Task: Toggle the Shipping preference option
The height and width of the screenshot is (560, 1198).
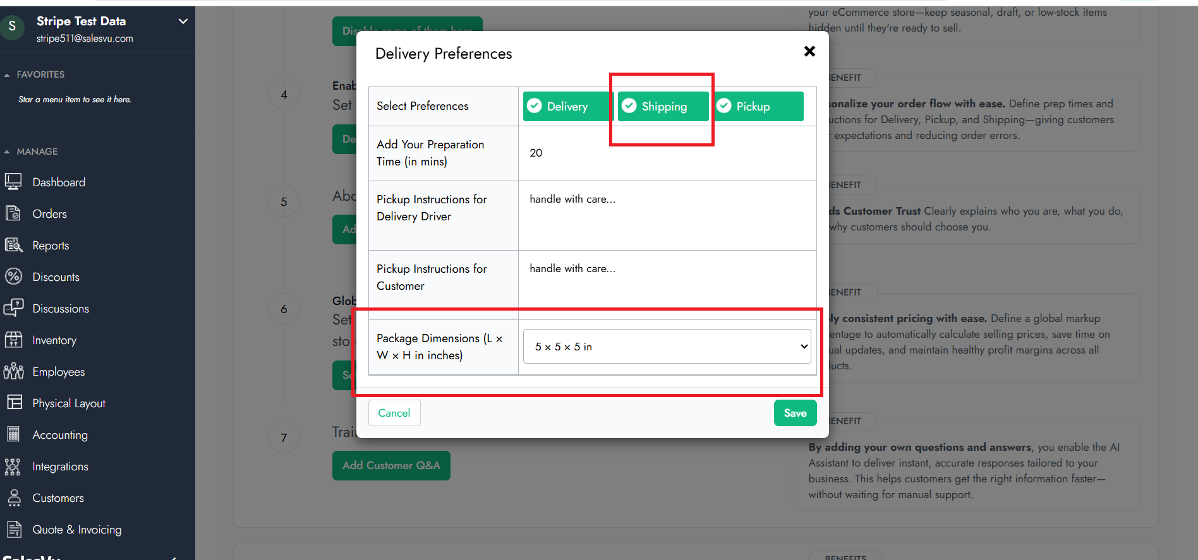Action: 663,106
